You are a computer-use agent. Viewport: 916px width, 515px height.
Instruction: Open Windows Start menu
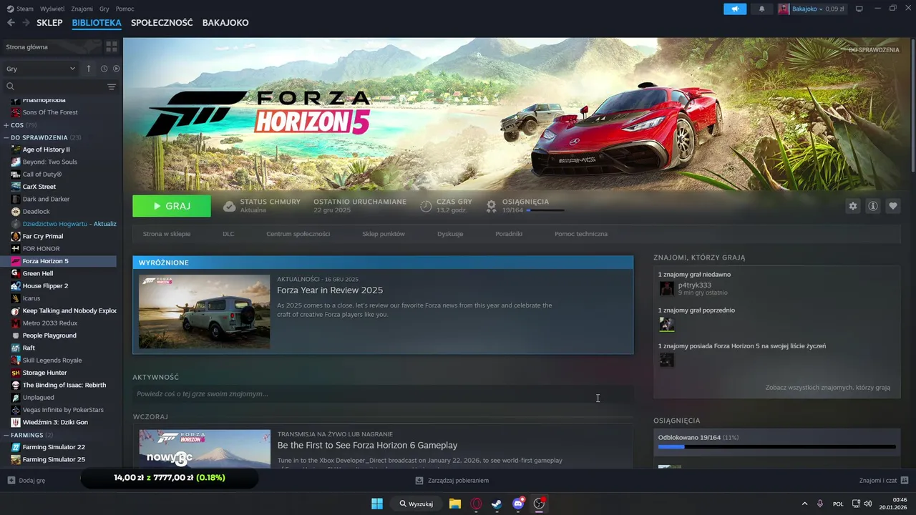tap(377, 504)
